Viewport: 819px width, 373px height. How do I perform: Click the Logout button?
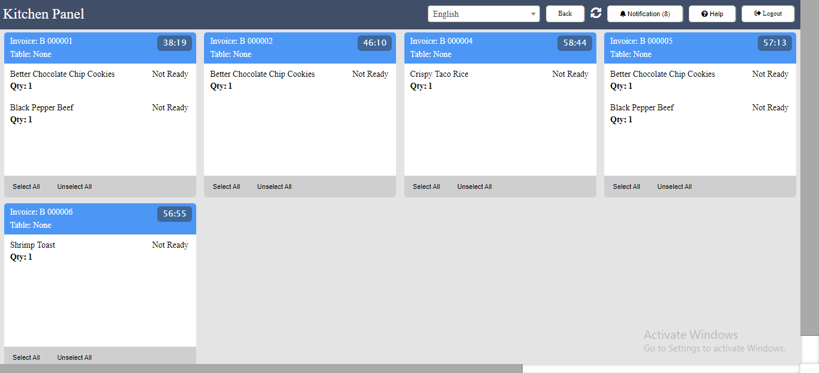pos(768,14)
